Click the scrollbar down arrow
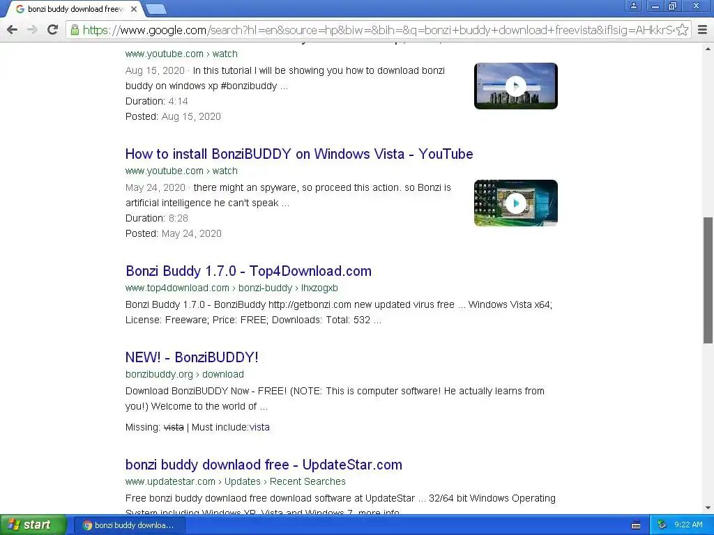Image resolution: width=714 pixels, height=535 pixels. click(708, 508)
